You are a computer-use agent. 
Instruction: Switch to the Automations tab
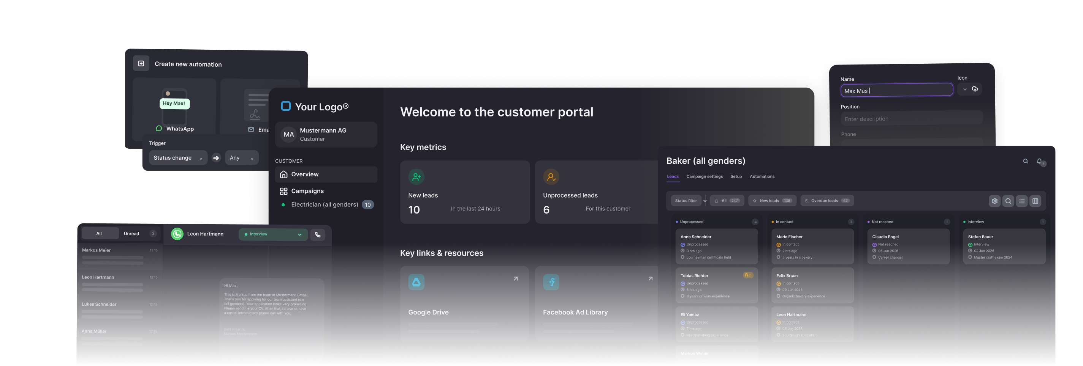click(762, 177)
